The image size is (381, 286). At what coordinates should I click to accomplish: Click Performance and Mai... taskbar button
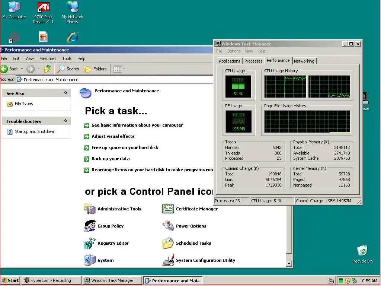(x=173, y=280)
